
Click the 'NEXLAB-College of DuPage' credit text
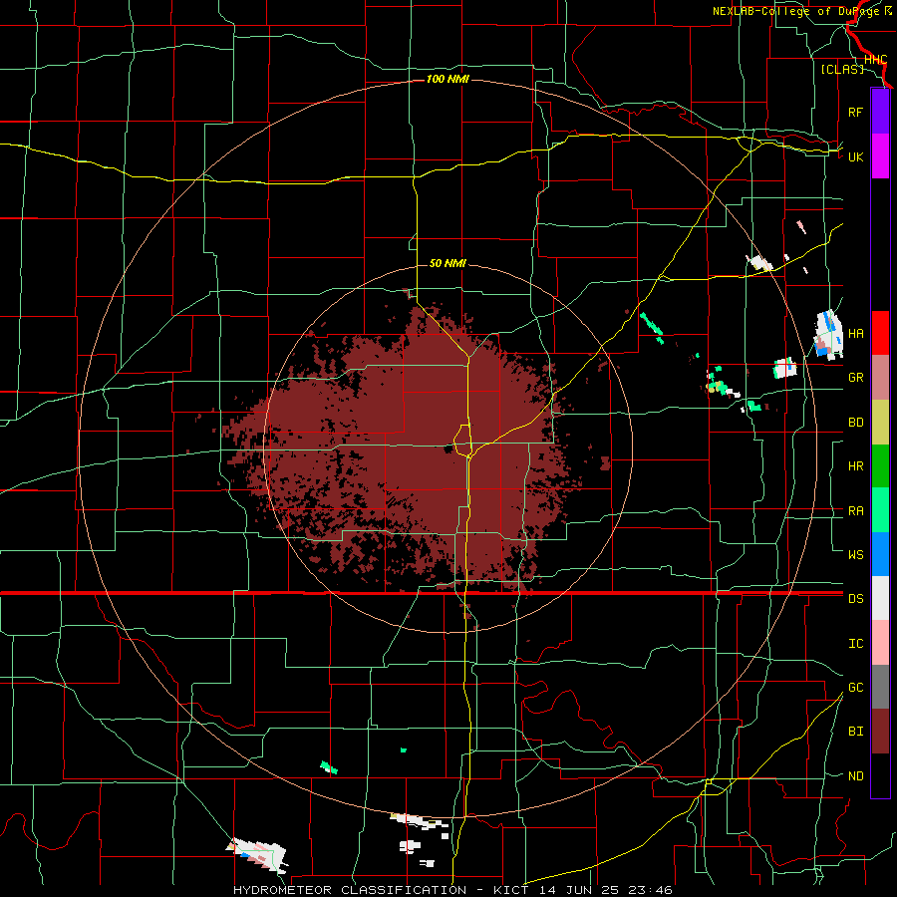click(795, 11)
